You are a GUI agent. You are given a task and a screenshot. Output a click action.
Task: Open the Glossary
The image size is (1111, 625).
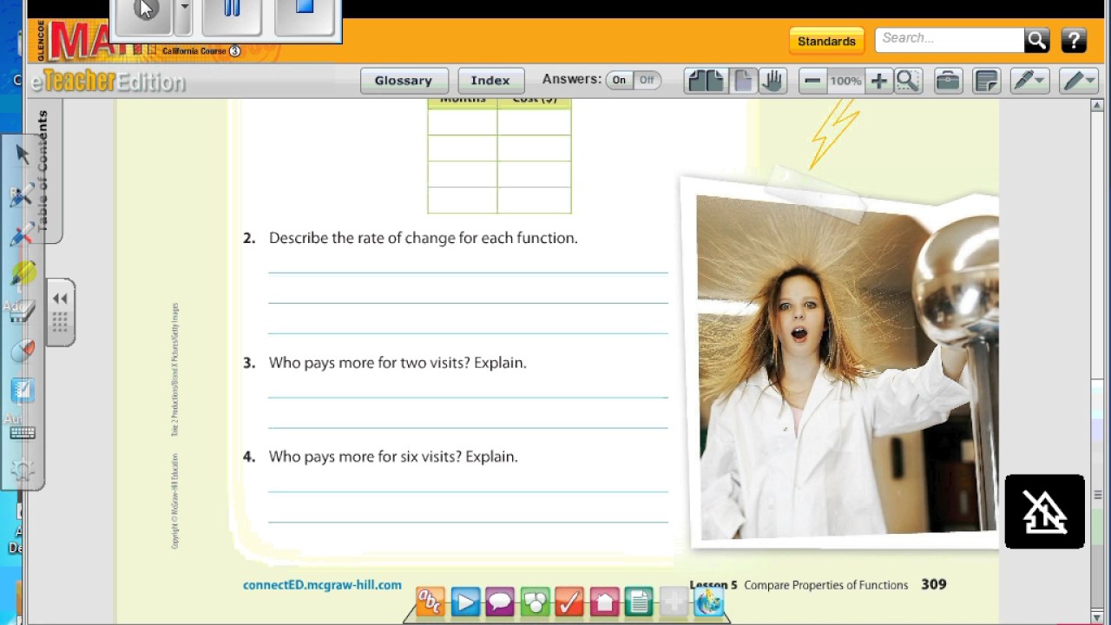pos(404,81)
